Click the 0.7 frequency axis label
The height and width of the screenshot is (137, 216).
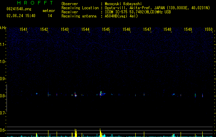(3, 113)
